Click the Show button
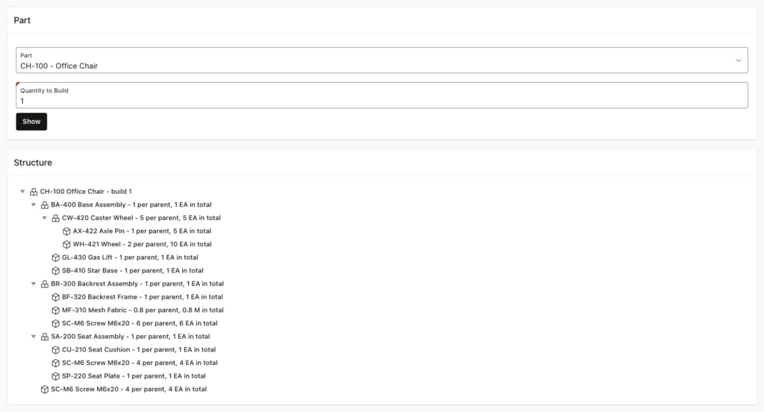 point(31,122)
